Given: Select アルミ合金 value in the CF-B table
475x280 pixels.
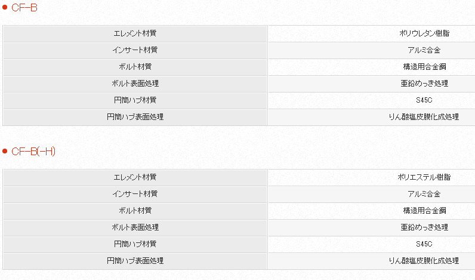Looking at the screenshot, I should click(424, 50).
